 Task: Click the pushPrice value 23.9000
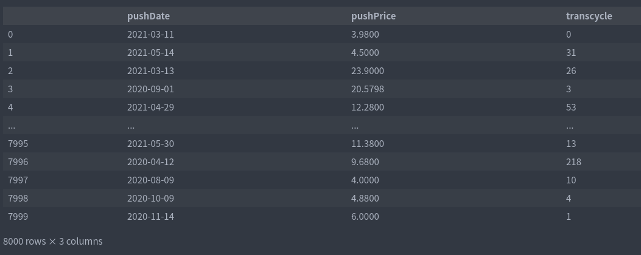[x=368, y=71]
